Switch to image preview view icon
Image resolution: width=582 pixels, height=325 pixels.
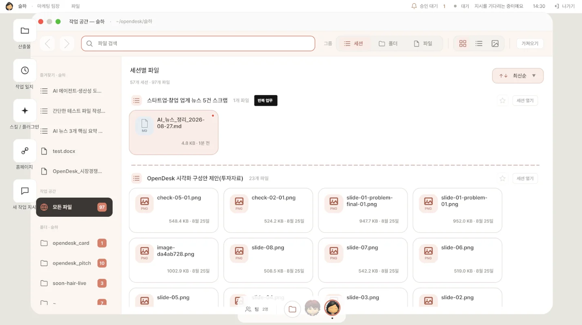[495, 43]
